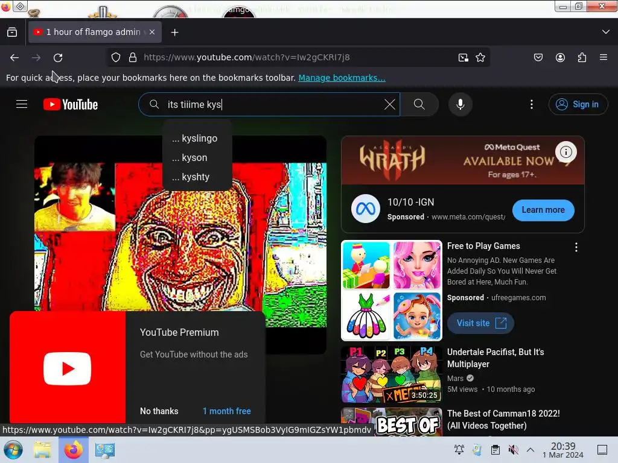Open the Firefox View button
The height and width of the screenshot is (463, 618).
pos(12,33)
